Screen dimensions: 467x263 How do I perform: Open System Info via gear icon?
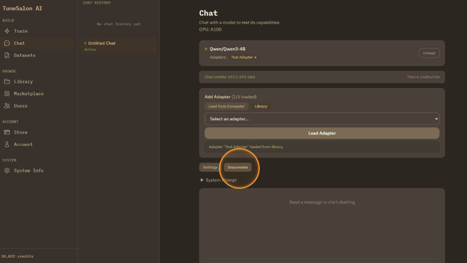pyautogui.click(x=7, y=170)
